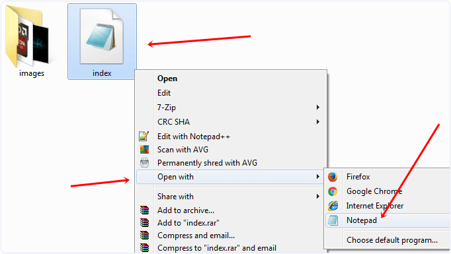Select Compress and email... entry
This screenshot has height=254, width=451.
click(x=196, y=236)
